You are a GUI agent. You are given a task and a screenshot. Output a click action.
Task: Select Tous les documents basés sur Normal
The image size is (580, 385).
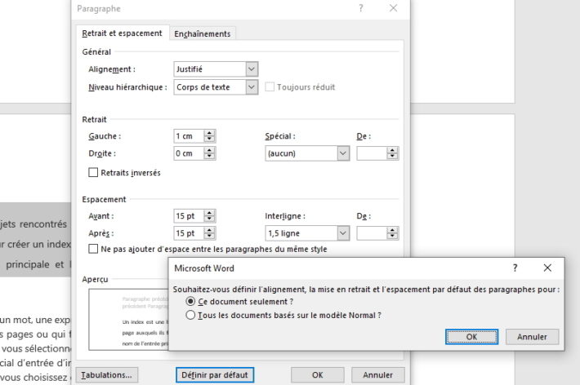[x=190, y=315]
